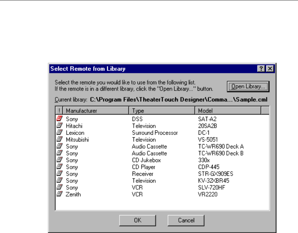Click the remote icon beside Hitachi
This screenshot has height=233, width=298.
click(x=60, y=125)
